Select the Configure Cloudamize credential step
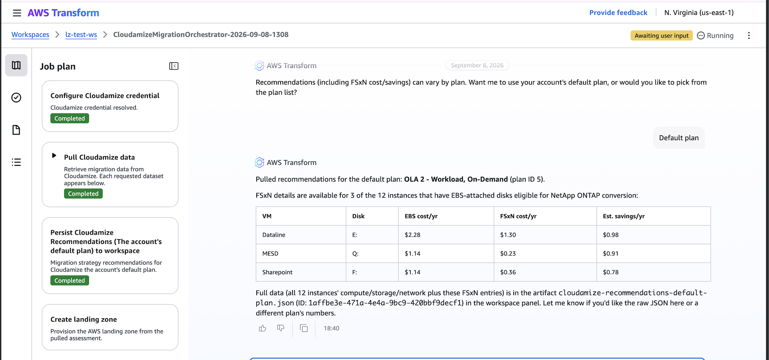Viewport: 769px width, 360px height. pyautogui.click(x=110, y=106)
